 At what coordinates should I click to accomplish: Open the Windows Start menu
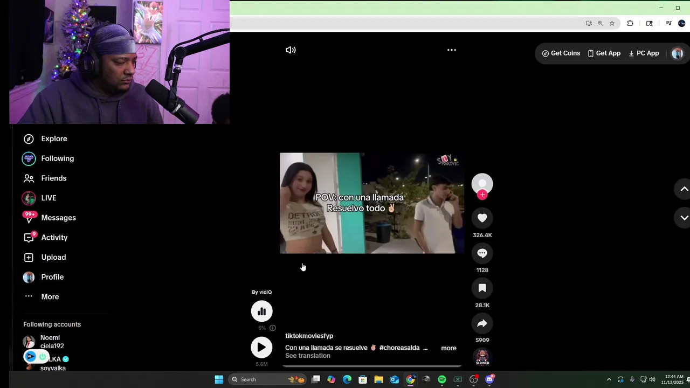(219, 379)
